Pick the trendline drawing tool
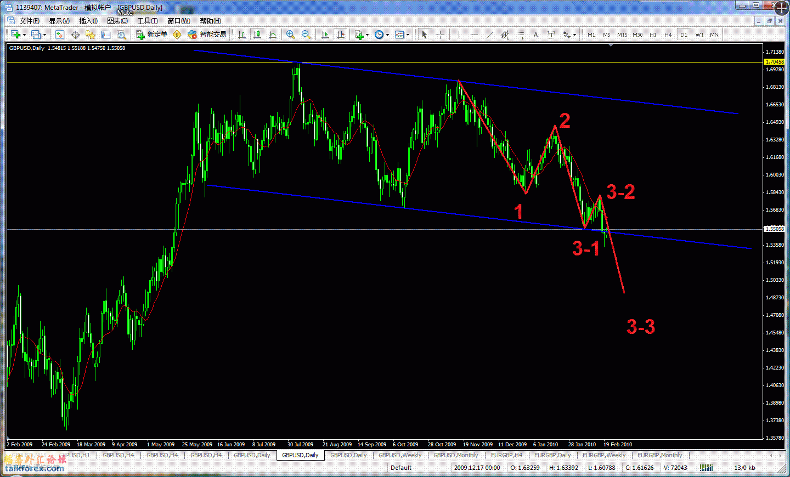This screenshot has width=790, height=477. pos(489,35)
